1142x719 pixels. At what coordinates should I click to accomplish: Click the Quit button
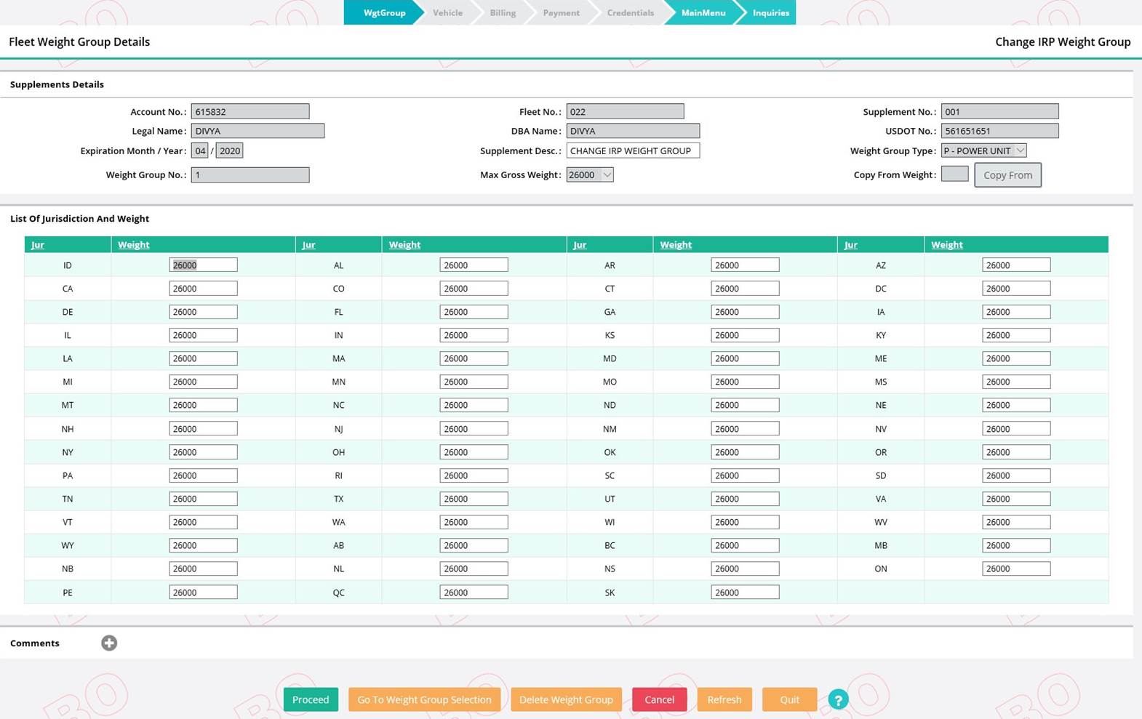789,699
